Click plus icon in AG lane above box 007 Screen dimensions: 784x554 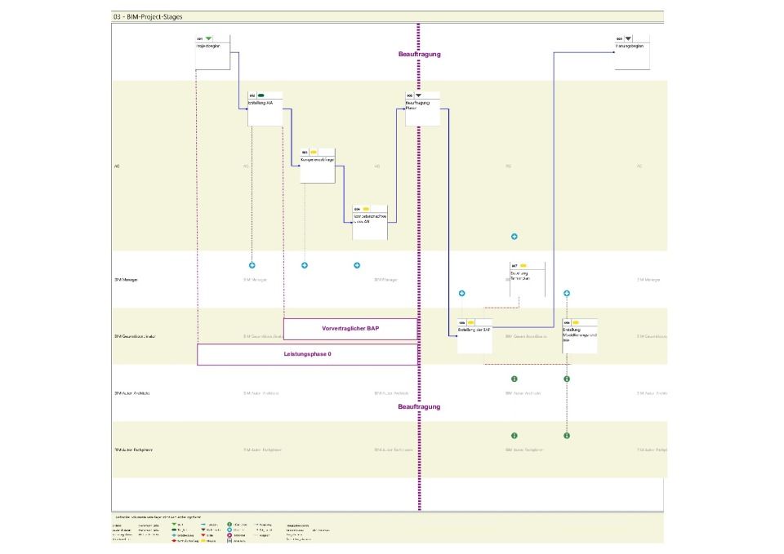[514, 237]
